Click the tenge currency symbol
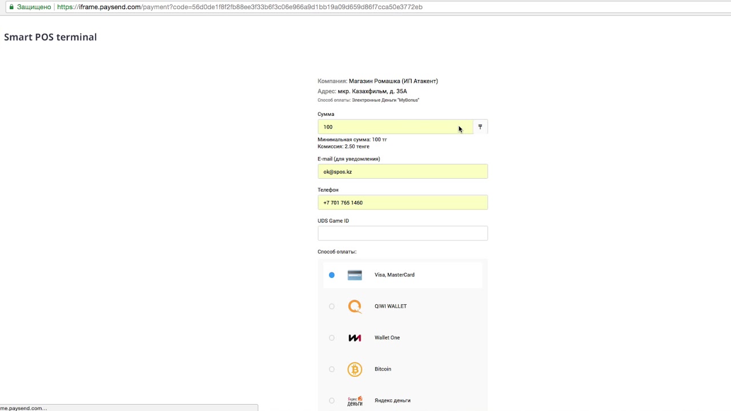731x411 pixels. tap(480, 127)
